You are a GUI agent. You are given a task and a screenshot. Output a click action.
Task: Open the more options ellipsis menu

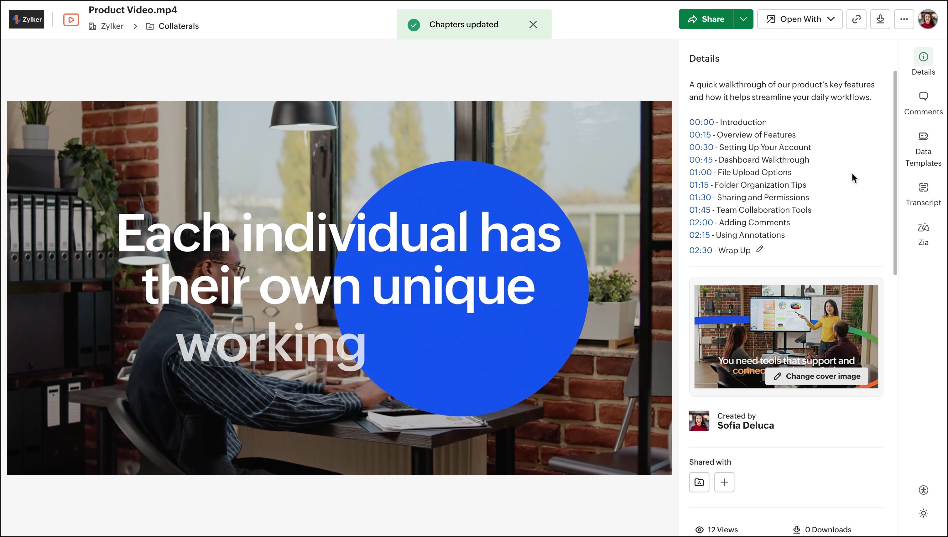[x=904, y=19]
